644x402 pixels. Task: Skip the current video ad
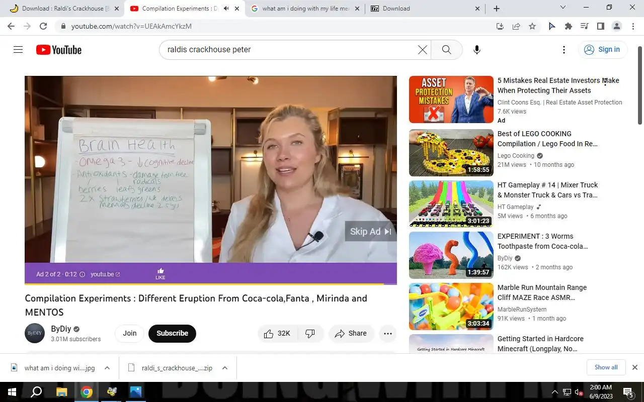[370, 231]
